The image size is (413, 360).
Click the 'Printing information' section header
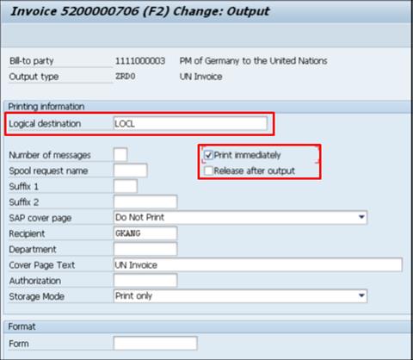(46, 107)
